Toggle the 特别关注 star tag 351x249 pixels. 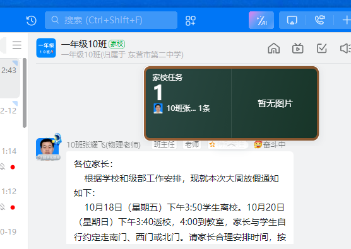227,144
